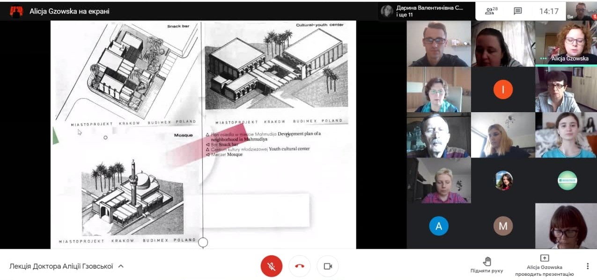Select the blue 'A' avatar tile
597x280 pixels.
coord(439,226)
